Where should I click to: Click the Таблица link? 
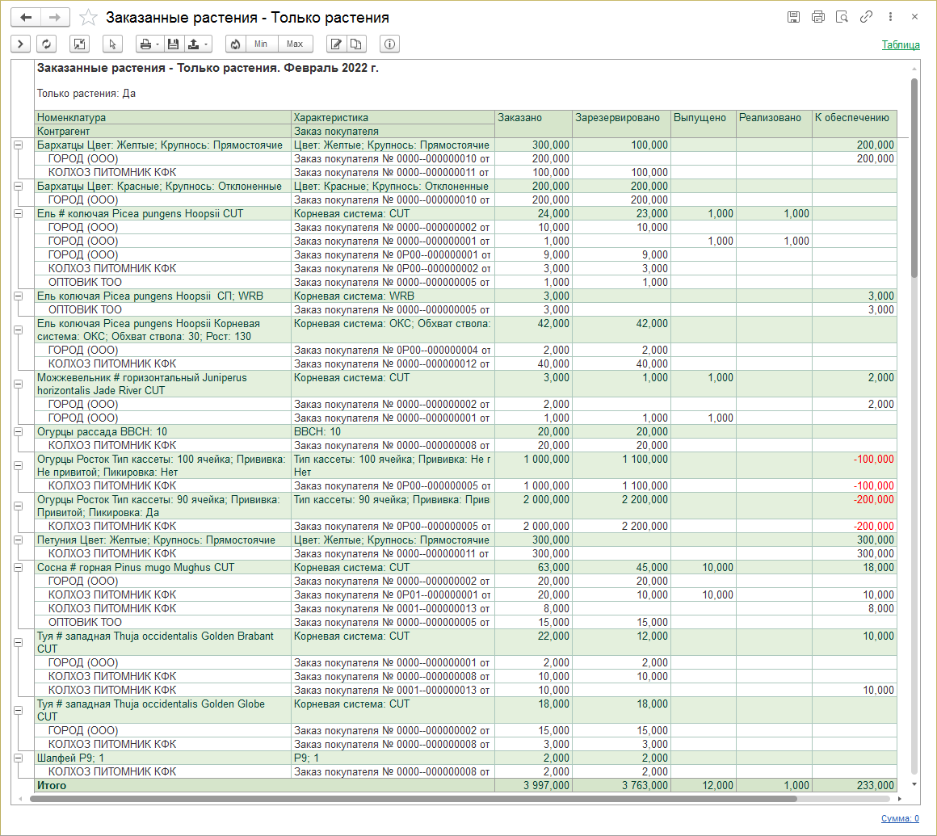coord(900,45)
